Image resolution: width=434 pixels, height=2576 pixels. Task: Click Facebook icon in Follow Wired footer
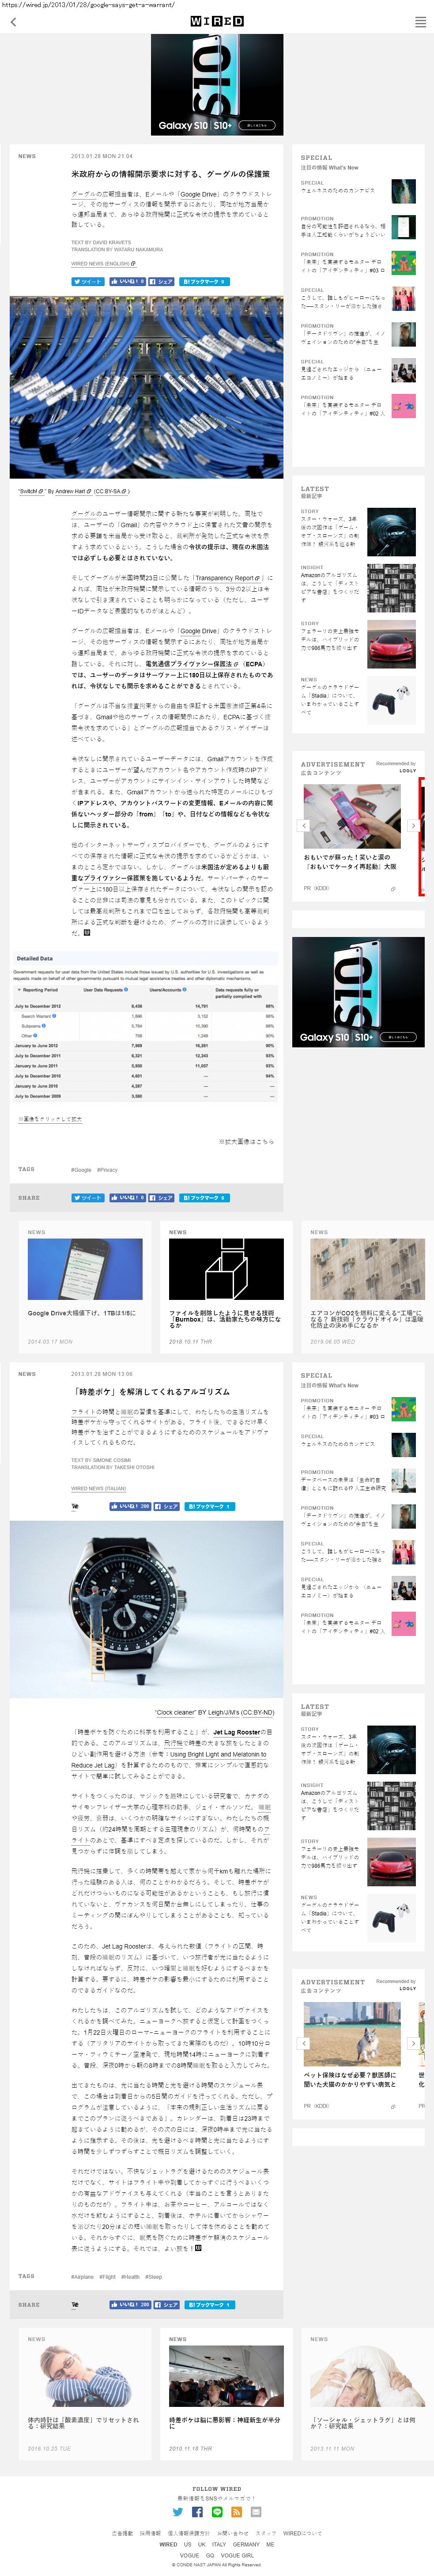pos(197,2511)
